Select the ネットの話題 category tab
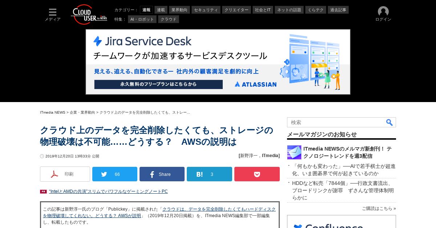 pyautogui.click(x=289, y=10)
